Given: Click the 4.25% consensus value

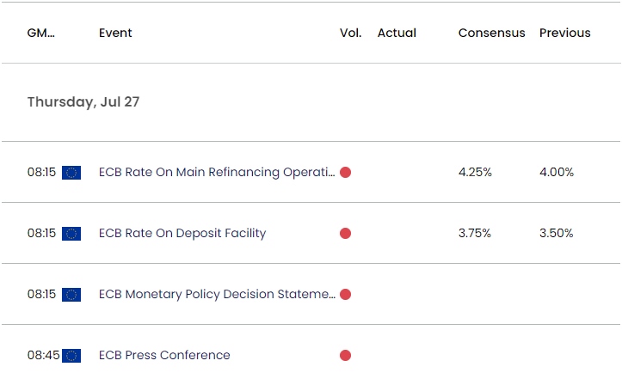Looking at the screenshot, I should (475, 173).
